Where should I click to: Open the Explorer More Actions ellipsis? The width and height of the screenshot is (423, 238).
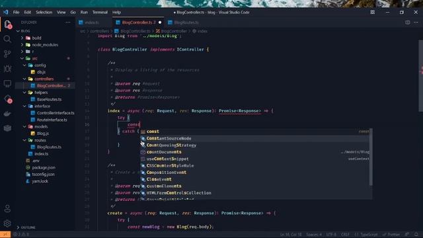(67, 22)
